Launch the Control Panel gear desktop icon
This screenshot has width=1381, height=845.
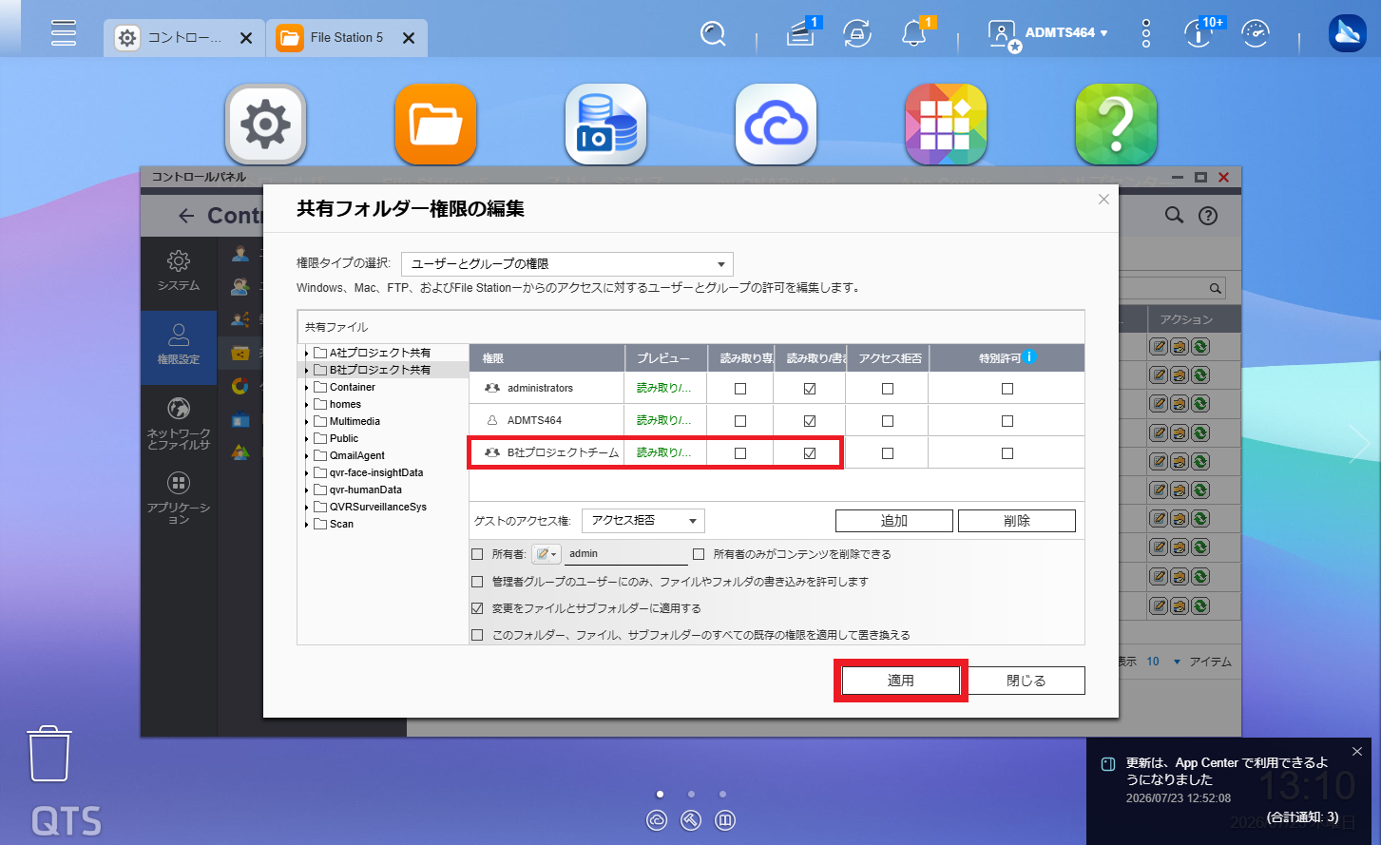[265, 125]
